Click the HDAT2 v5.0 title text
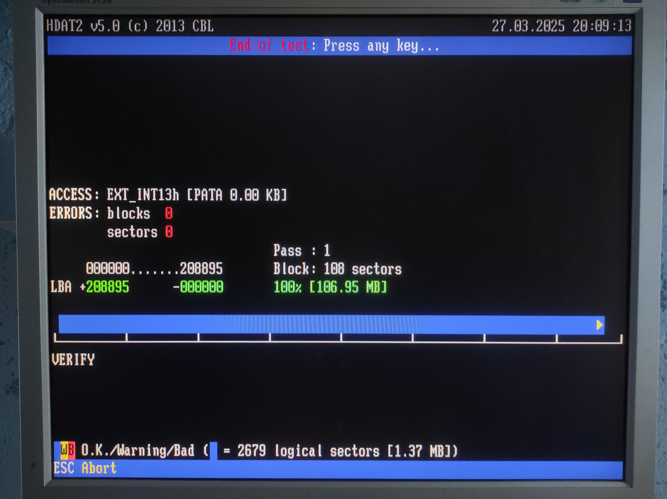The image size is (667, 499). [x=130, y=26]
